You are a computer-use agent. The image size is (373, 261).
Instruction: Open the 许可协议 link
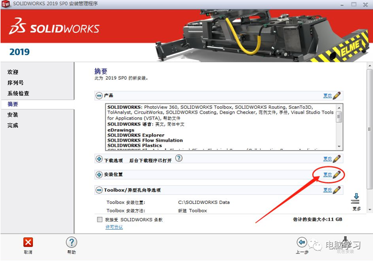pos(114,227)
